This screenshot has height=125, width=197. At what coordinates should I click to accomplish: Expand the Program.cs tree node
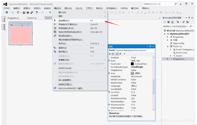[x=167, y=59]
